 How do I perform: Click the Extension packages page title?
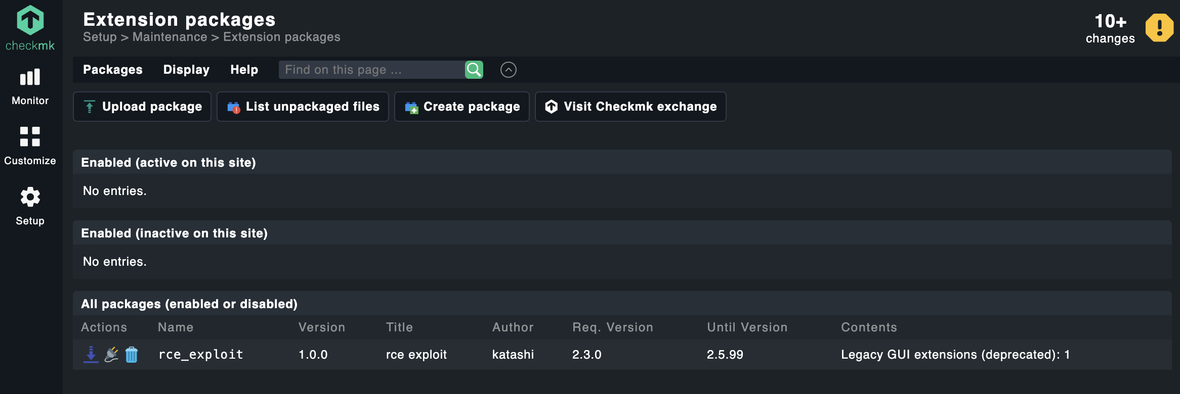tap(179, 20)
